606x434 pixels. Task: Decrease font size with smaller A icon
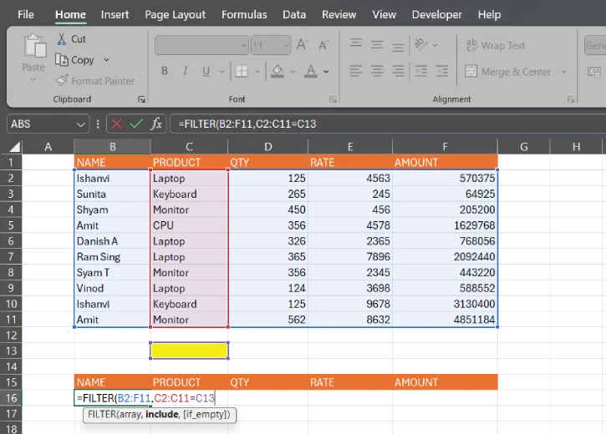click(323, 45)
